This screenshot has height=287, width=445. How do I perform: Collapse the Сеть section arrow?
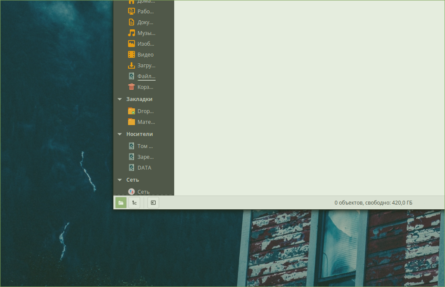(x=120, y=180)
